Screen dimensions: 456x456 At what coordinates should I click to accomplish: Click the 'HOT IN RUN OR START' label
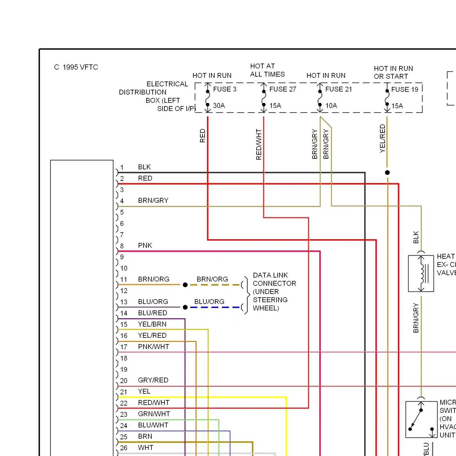tap(393, 72)
